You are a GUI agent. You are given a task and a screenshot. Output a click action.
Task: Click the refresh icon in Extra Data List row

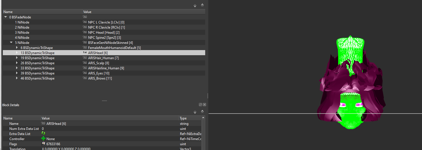[43, 133]
